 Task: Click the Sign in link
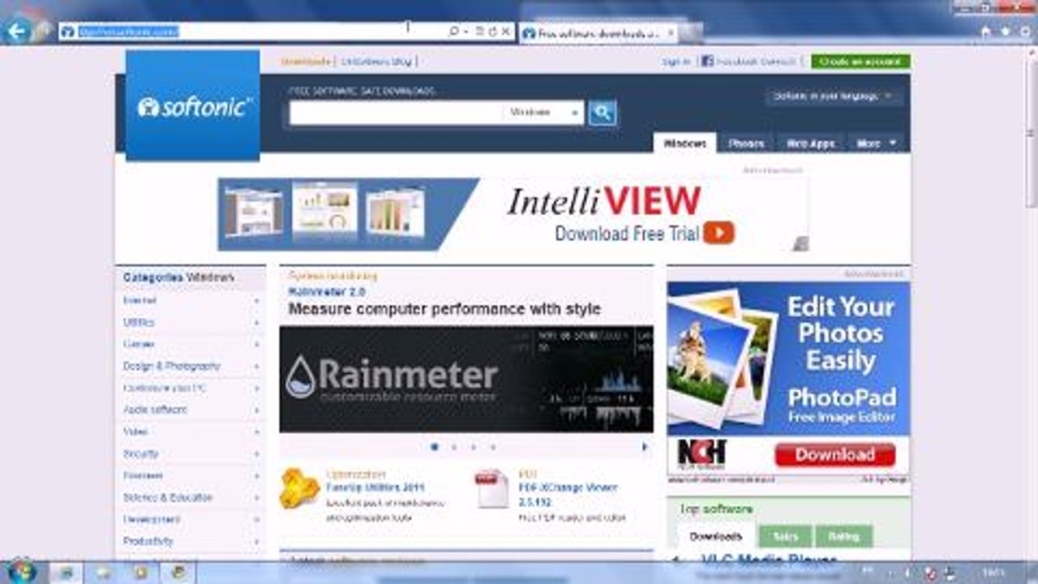point(676,62)
